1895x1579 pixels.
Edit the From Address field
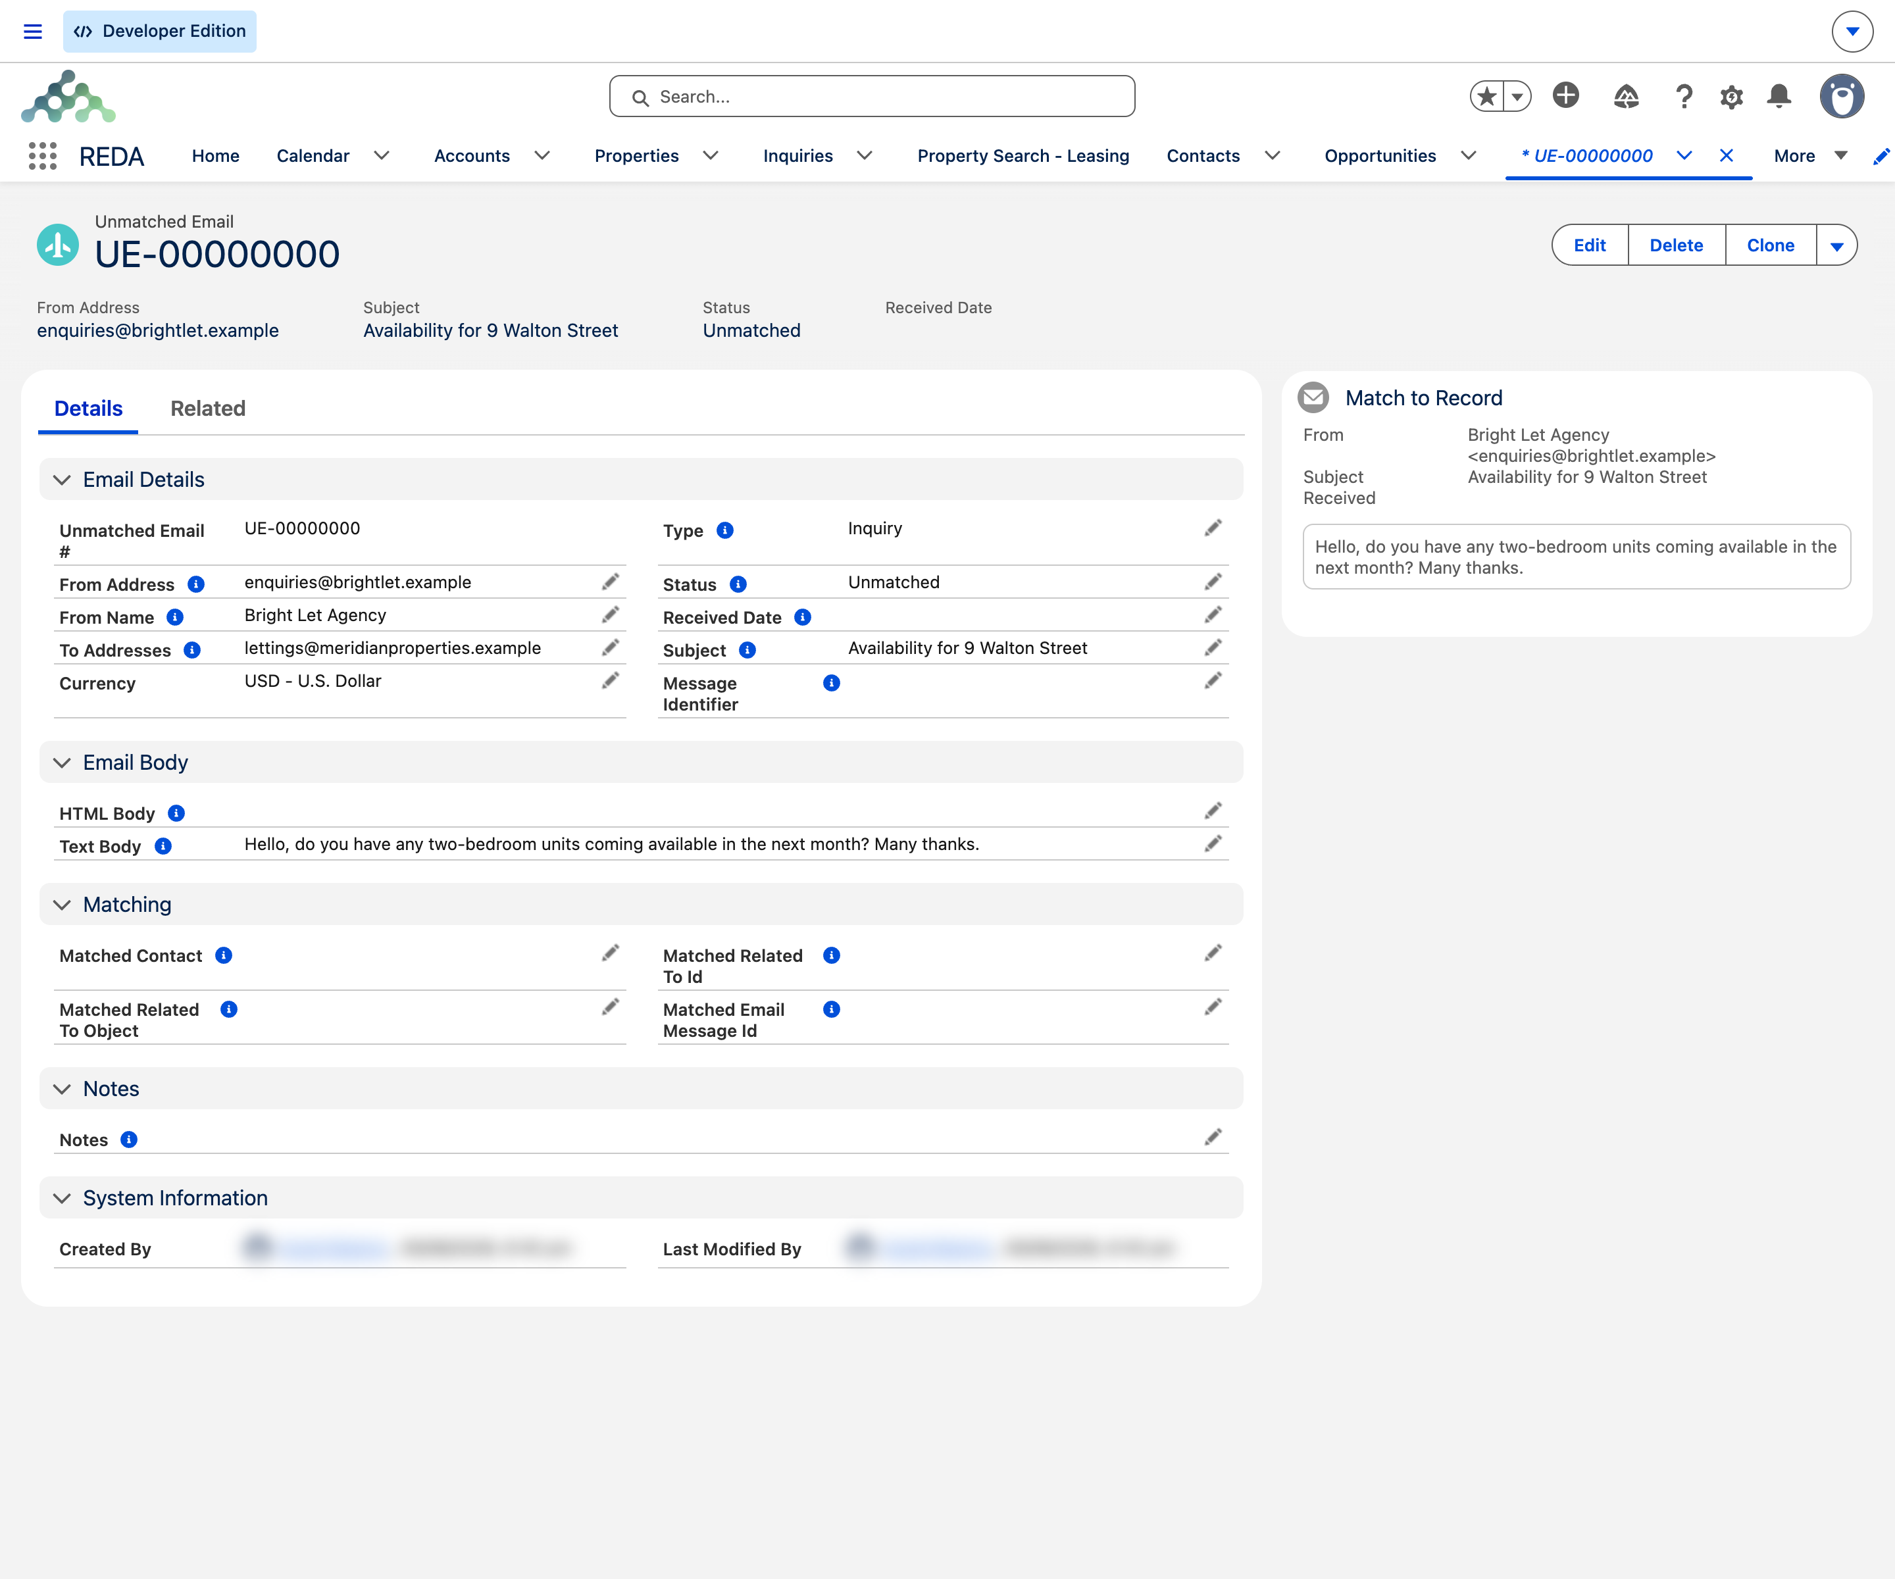(611, 582)
